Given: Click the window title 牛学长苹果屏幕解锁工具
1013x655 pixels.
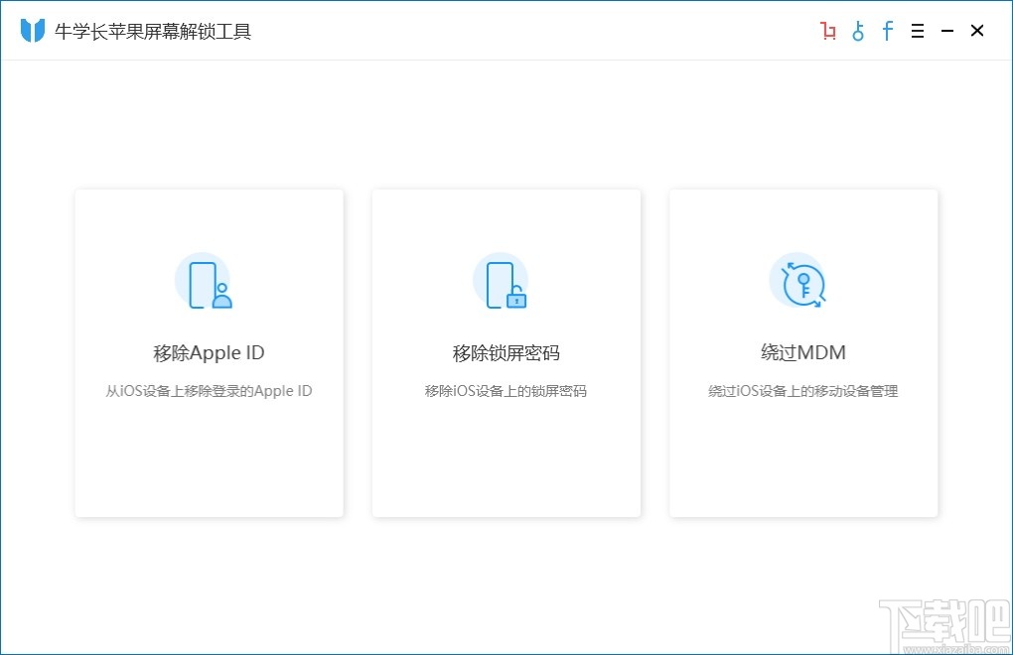Looking at the screenshot, I should coord(154,31).
